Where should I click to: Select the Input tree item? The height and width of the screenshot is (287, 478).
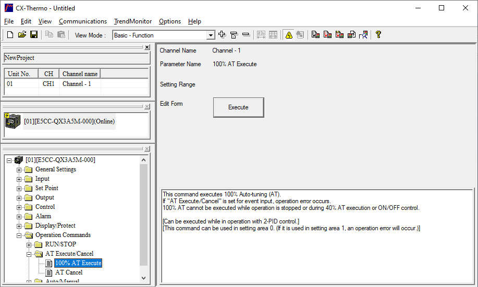pos(42,179)
